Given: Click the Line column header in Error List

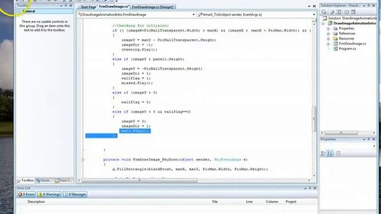Looking at the screenshot, I should (x=249, y=202).
